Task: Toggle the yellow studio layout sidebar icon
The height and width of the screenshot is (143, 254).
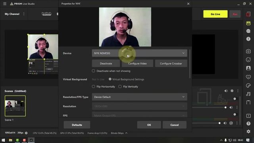Action: coord(248,23)
